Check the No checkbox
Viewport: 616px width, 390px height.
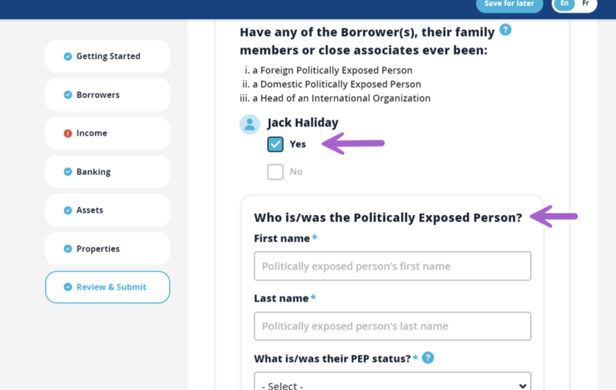pos(275,172)
